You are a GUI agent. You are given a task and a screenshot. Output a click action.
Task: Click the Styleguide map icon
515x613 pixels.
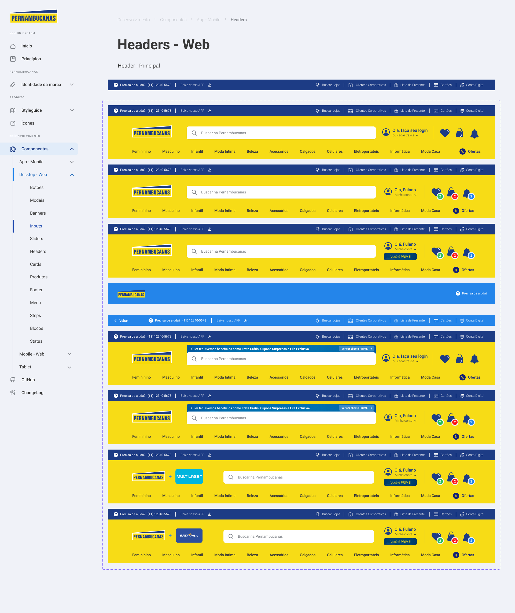13,110
